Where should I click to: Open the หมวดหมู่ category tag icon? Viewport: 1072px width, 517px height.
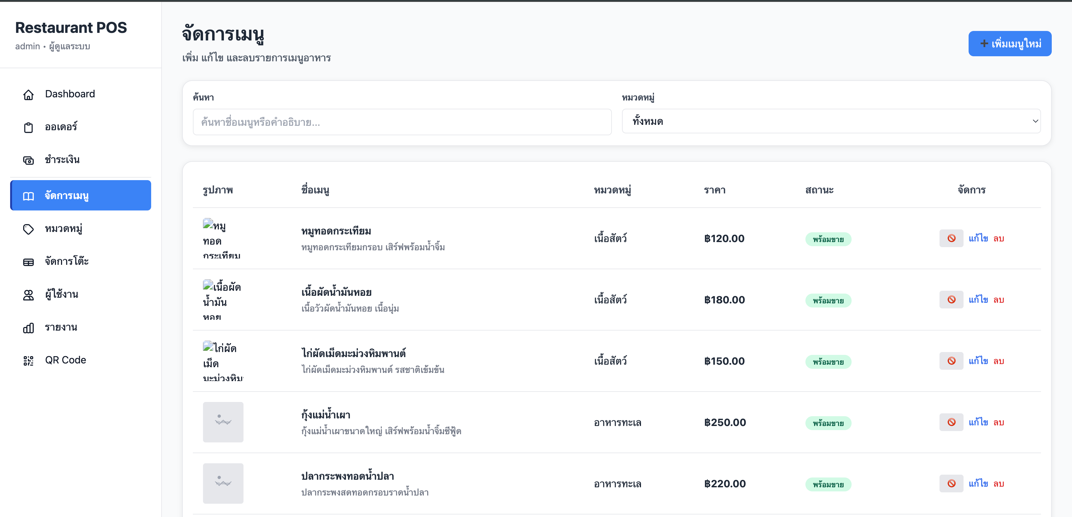pos(28,228)
